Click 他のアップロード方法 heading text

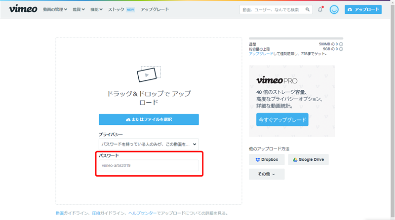(269, 149)
